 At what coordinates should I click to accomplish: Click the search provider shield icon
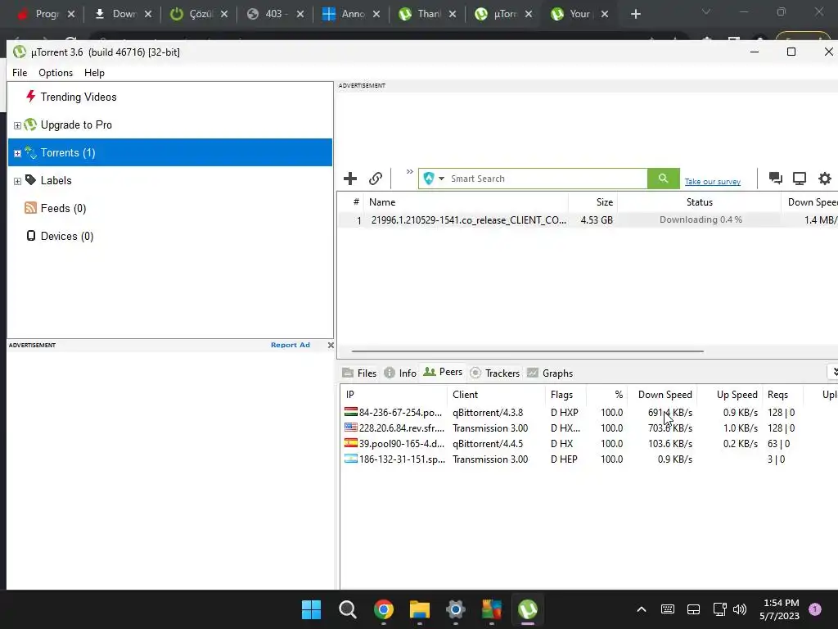coord(429,178)
